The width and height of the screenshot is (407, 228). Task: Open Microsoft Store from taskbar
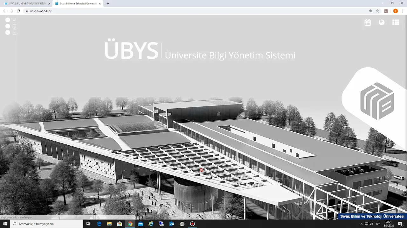pos(120,224)
